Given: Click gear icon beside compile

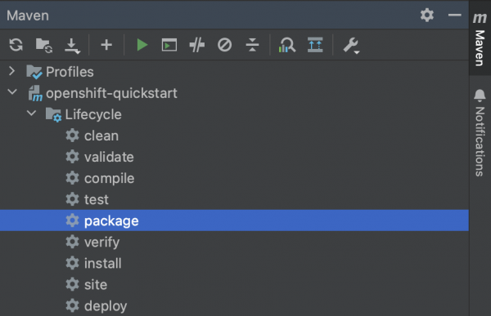Looking at the screenshot, I should point(72,178).
